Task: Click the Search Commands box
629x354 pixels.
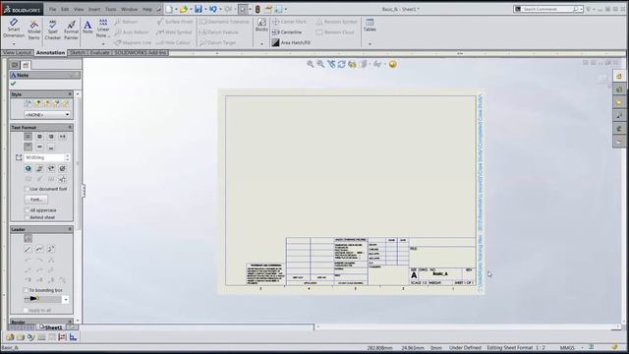Action: coord(548,9)
